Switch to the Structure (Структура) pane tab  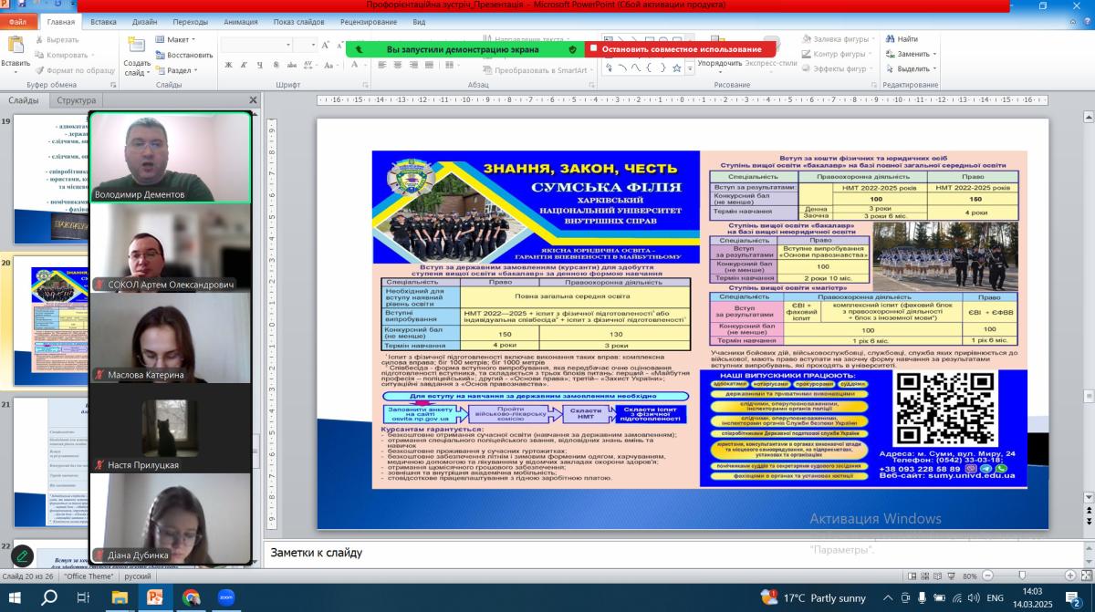pyautogui.click(x=76, y=100)
